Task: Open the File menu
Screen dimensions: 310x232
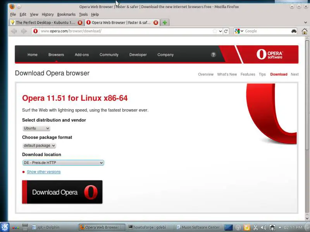Action: [x=13, y=14]
